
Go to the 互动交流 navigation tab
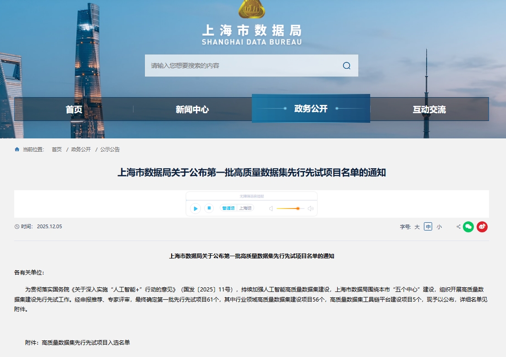(x=429, y=110)
